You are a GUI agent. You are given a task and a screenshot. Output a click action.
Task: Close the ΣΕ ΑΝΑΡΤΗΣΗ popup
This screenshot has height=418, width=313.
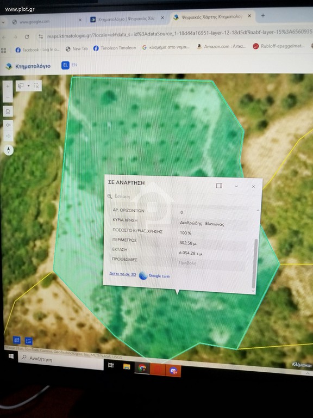[x=253, y=187]
